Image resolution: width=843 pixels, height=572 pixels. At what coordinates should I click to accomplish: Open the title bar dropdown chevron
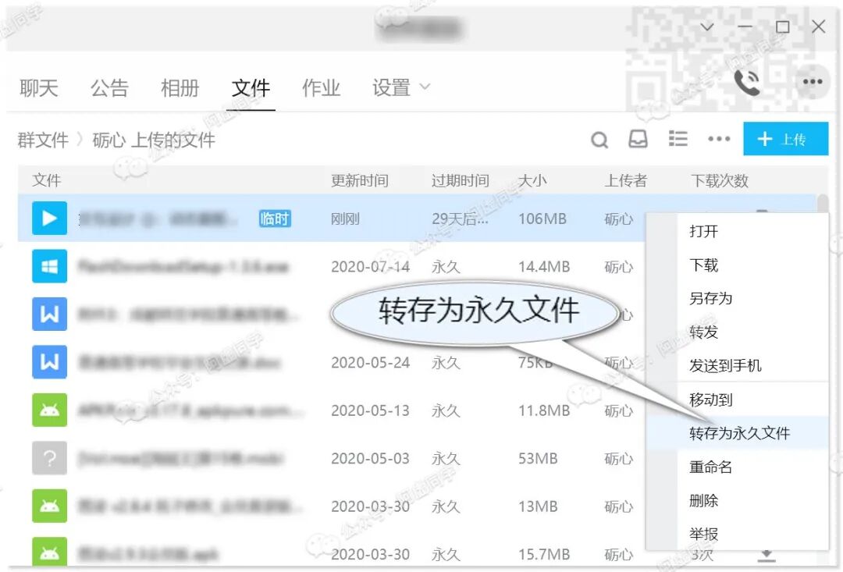click(x=707, y=27)
